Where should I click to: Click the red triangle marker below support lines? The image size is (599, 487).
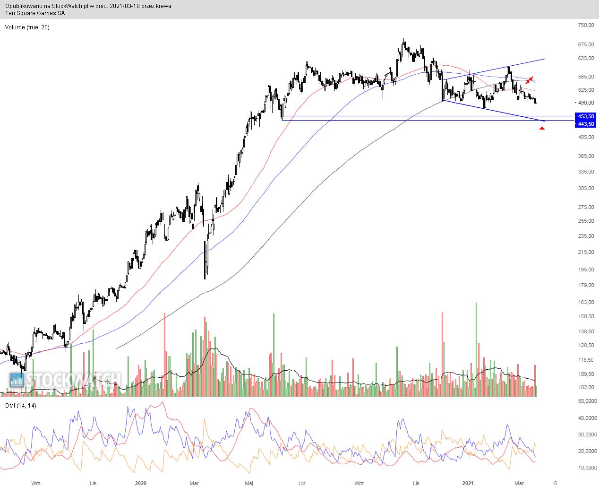pos(542,128)
